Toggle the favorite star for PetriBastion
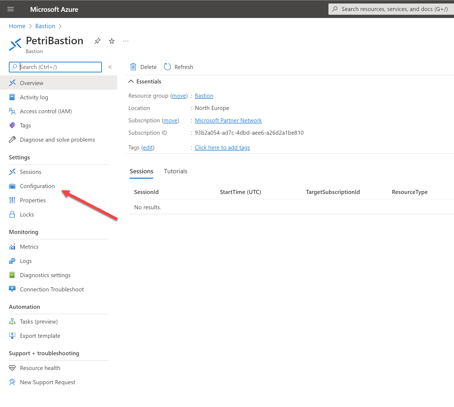 [111, 41]
